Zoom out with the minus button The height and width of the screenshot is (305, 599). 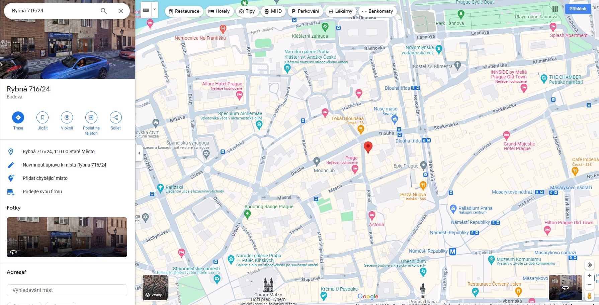tap(590, 285)
